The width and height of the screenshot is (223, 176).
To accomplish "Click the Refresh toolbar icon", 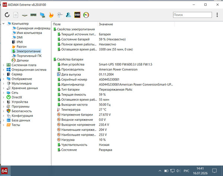I will (x=7, y=15).
